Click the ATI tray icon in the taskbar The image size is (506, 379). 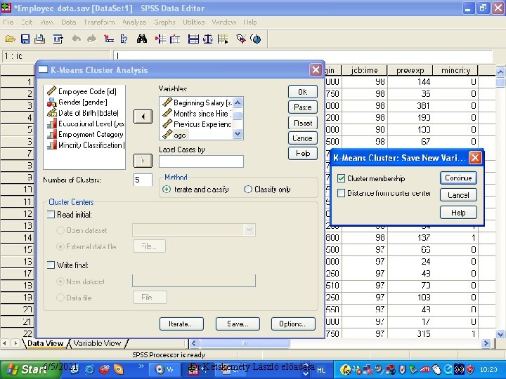(x=424, y=369)
